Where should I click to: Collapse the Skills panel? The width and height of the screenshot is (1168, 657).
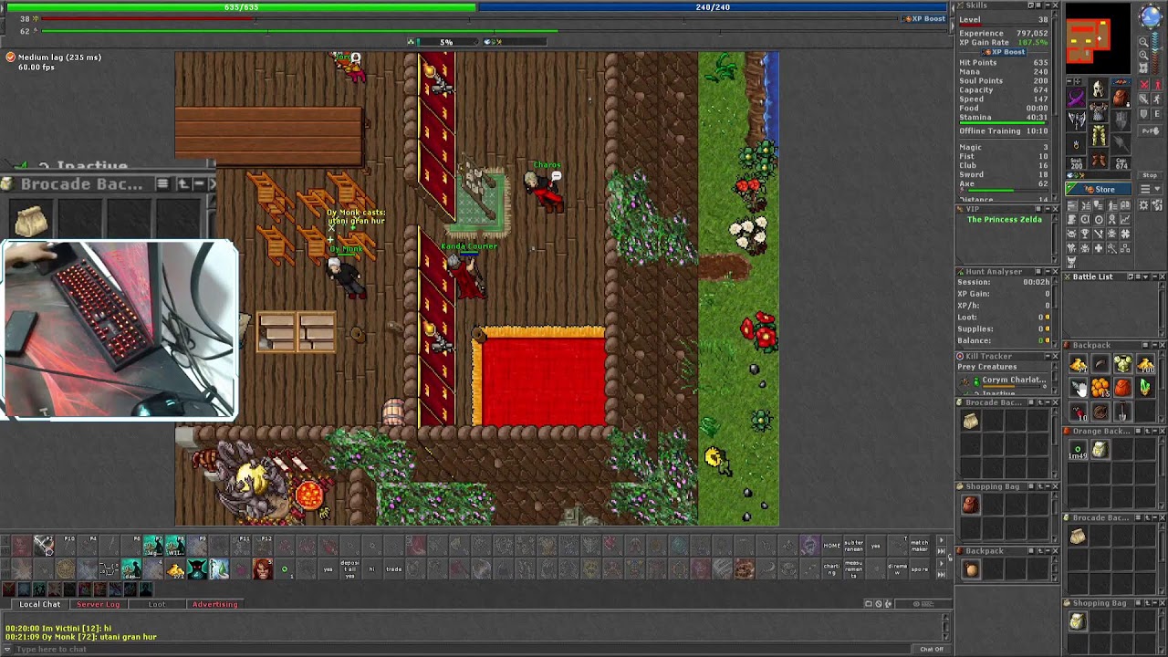pyautogui.click(x=1047, y=5)
